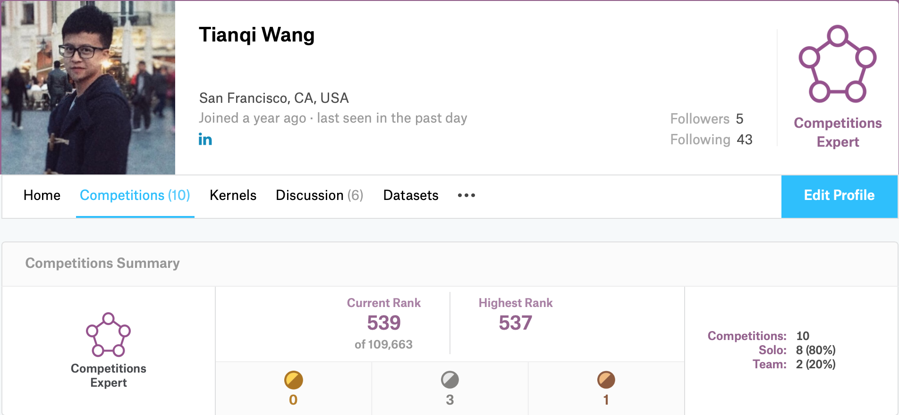Click the Competitions Summary header

point(102,263)
